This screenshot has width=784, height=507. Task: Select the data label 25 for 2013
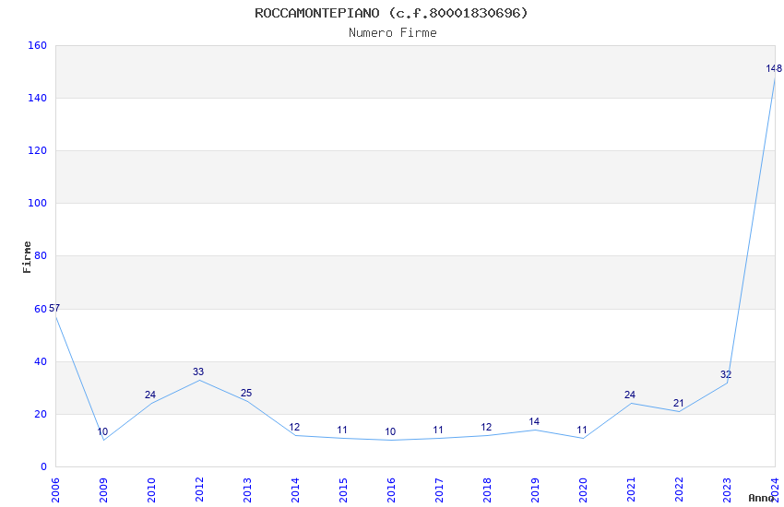click(x=246, y=393)
